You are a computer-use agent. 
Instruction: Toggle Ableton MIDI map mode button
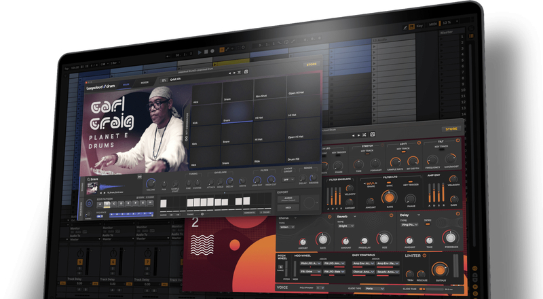(x=433, y=24)
